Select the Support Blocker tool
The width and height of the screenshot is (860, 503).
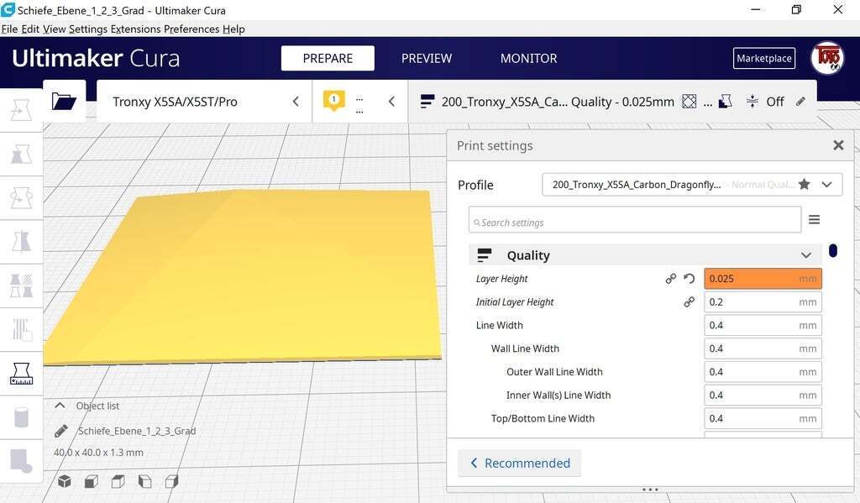21,330
